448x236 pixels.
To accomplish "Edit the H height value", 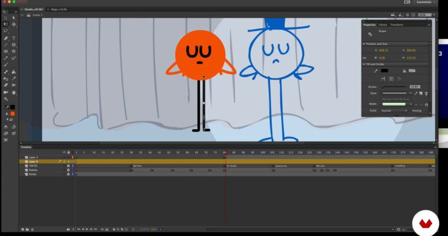I will pos(411,58).
